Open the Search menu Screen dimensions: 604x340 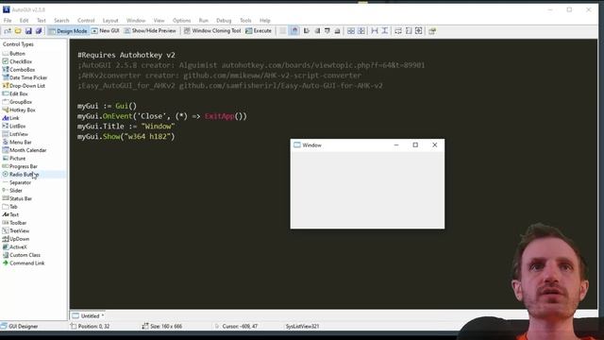(x=61, y=21)
